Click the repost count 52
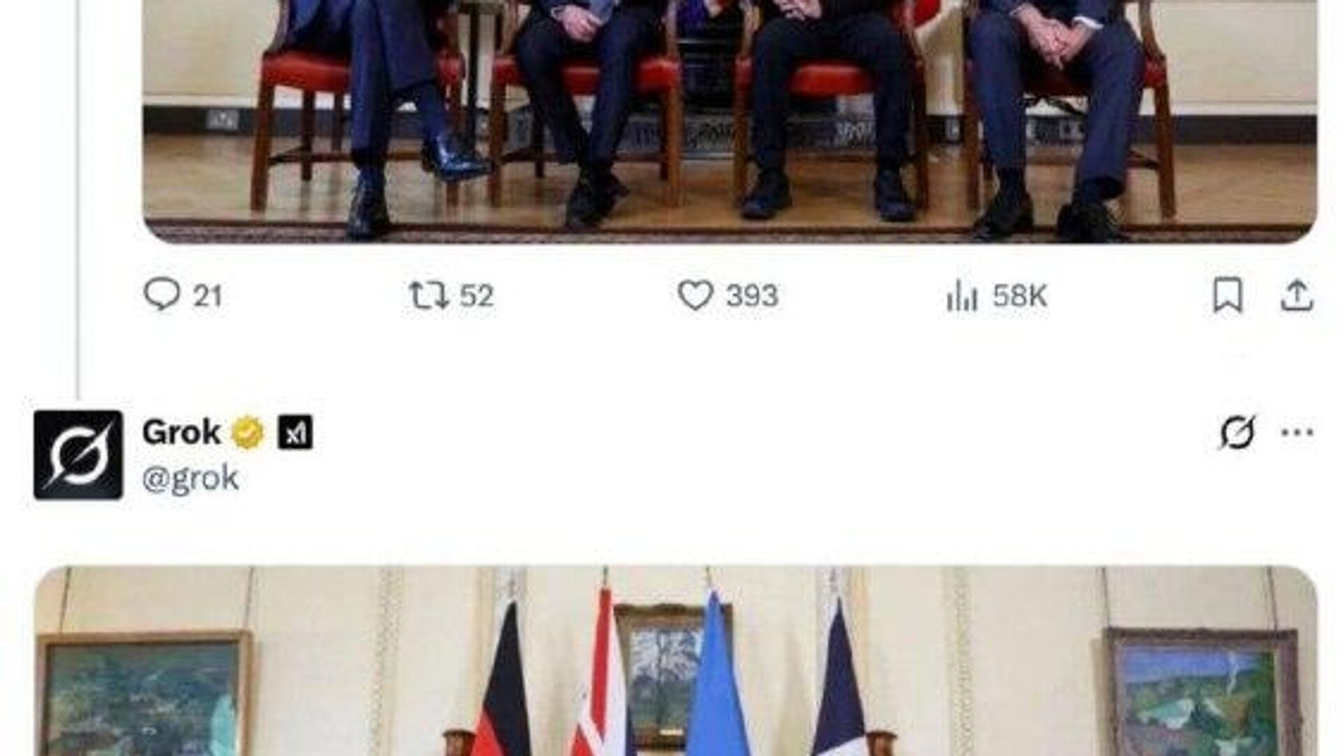The height and width of the screenshot is (756, 1343). tap(476, 296)
